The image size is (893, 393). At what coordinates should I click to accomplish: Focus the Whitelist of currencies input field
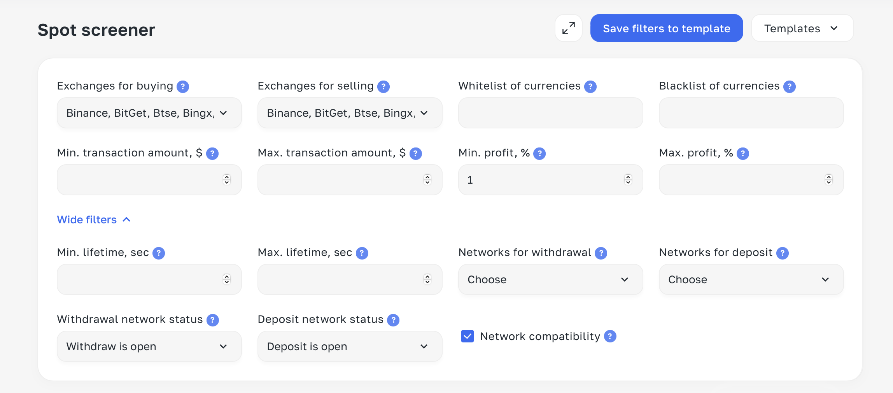click(x=551, y=113)
